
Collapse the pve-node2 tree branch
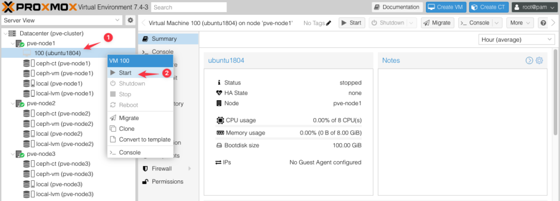tap(13, 103)
